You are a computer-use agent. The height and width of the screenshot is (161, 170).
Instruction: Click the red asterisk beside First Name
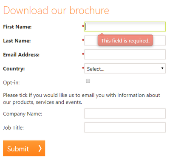tap(83, 26)
